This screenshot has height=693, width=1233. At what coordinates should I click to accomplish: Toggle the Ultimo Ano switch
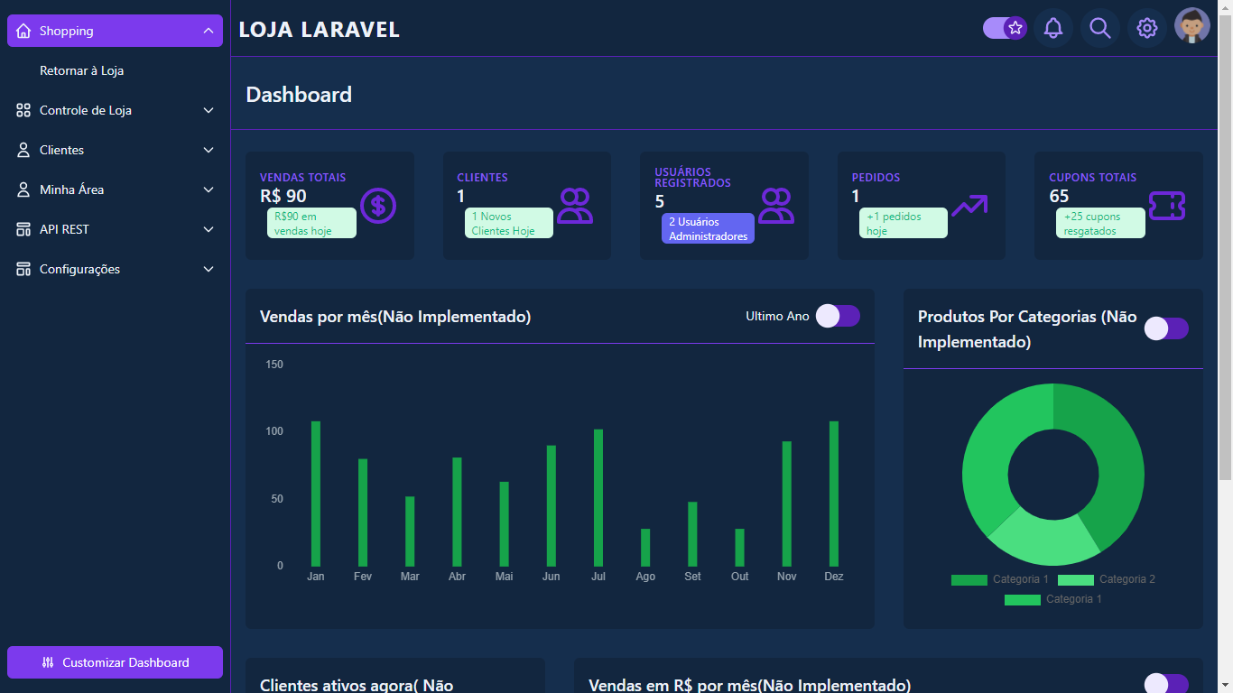pyautogui.click(x=838, y=316)
